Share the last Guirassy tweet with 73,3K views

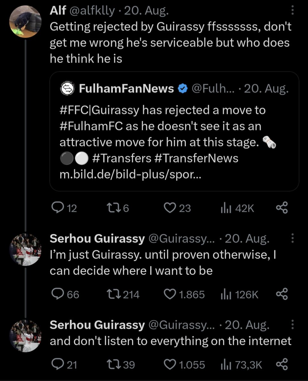pos(282,364)
